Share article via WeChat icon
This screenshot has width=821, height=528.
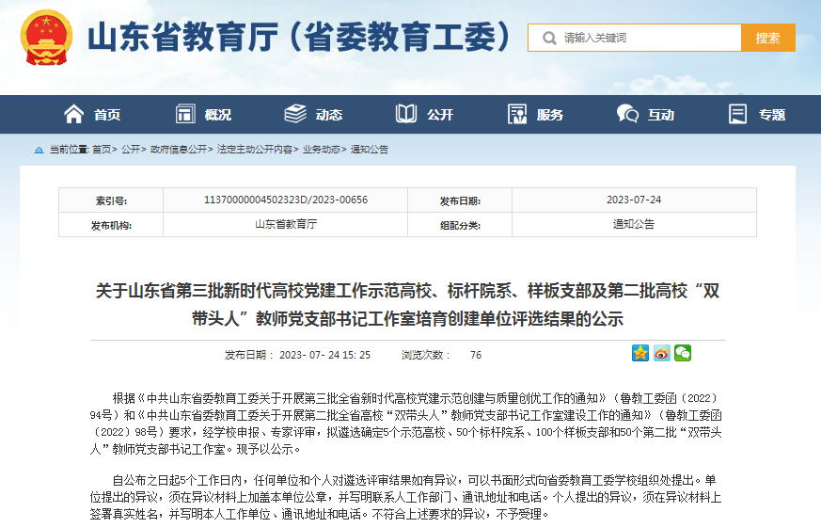click(683, 353)
